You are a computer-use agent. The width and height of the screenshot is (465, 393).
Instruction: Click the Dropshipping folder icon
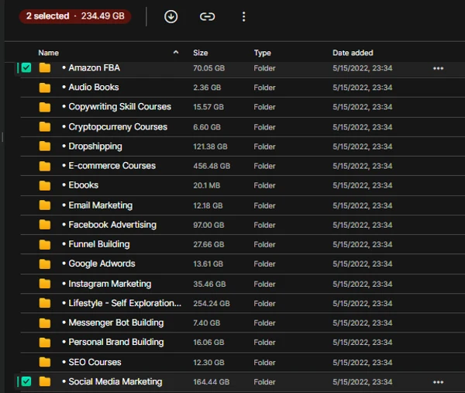[45, 147]
